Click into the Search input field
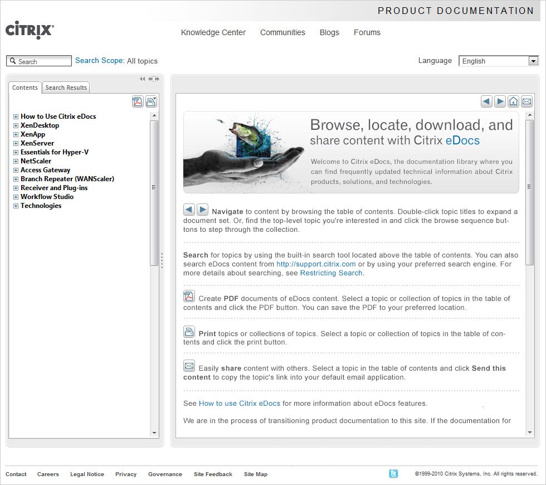The width and height of the screenshot is (546, 485). click(x=39, y=61)
